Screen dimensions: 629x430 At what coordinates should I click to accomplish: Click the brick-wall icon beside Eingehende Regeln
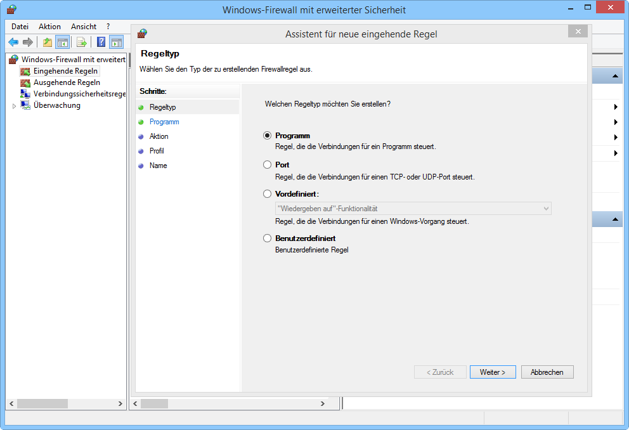[25, 72]
